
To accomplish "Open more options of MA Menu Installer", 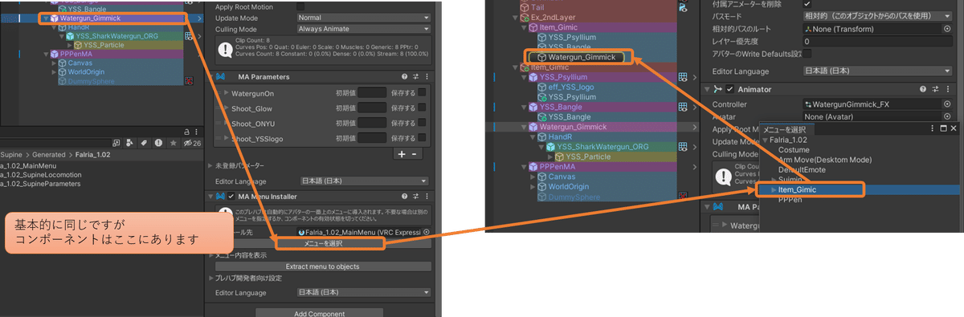I will [427, 197].
